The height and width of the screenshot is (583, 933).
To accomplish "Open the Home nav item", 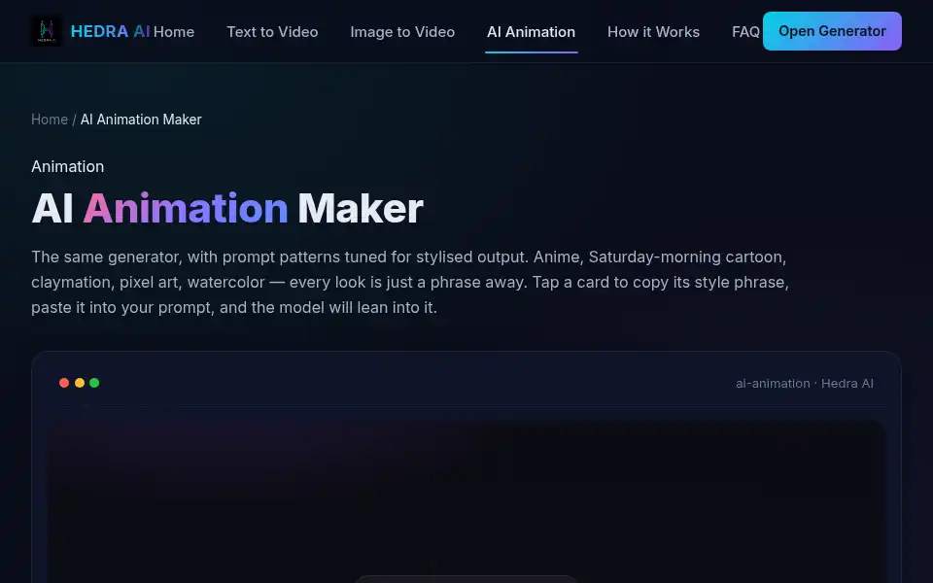I will 174,31.
